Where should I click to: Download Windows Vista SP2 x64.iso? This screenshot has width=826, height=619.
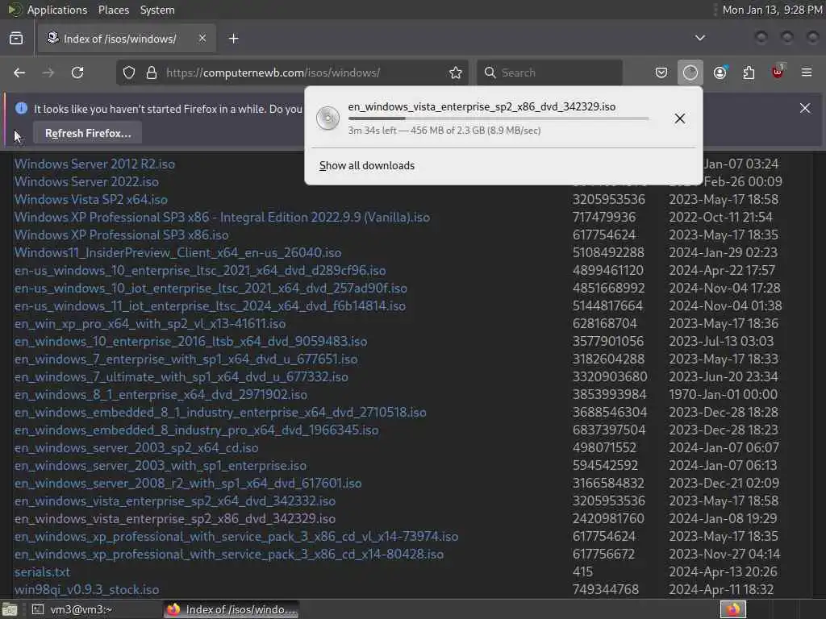[x=90, y=200]
